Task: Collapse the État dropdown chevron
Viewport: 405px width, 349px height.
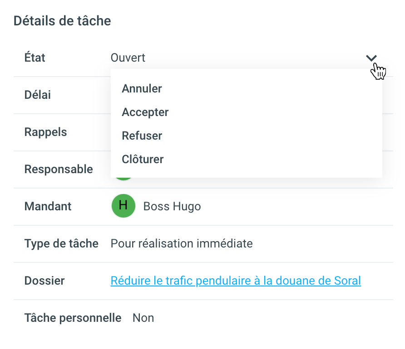Action: pyautogui.click(x=371, y=58)
